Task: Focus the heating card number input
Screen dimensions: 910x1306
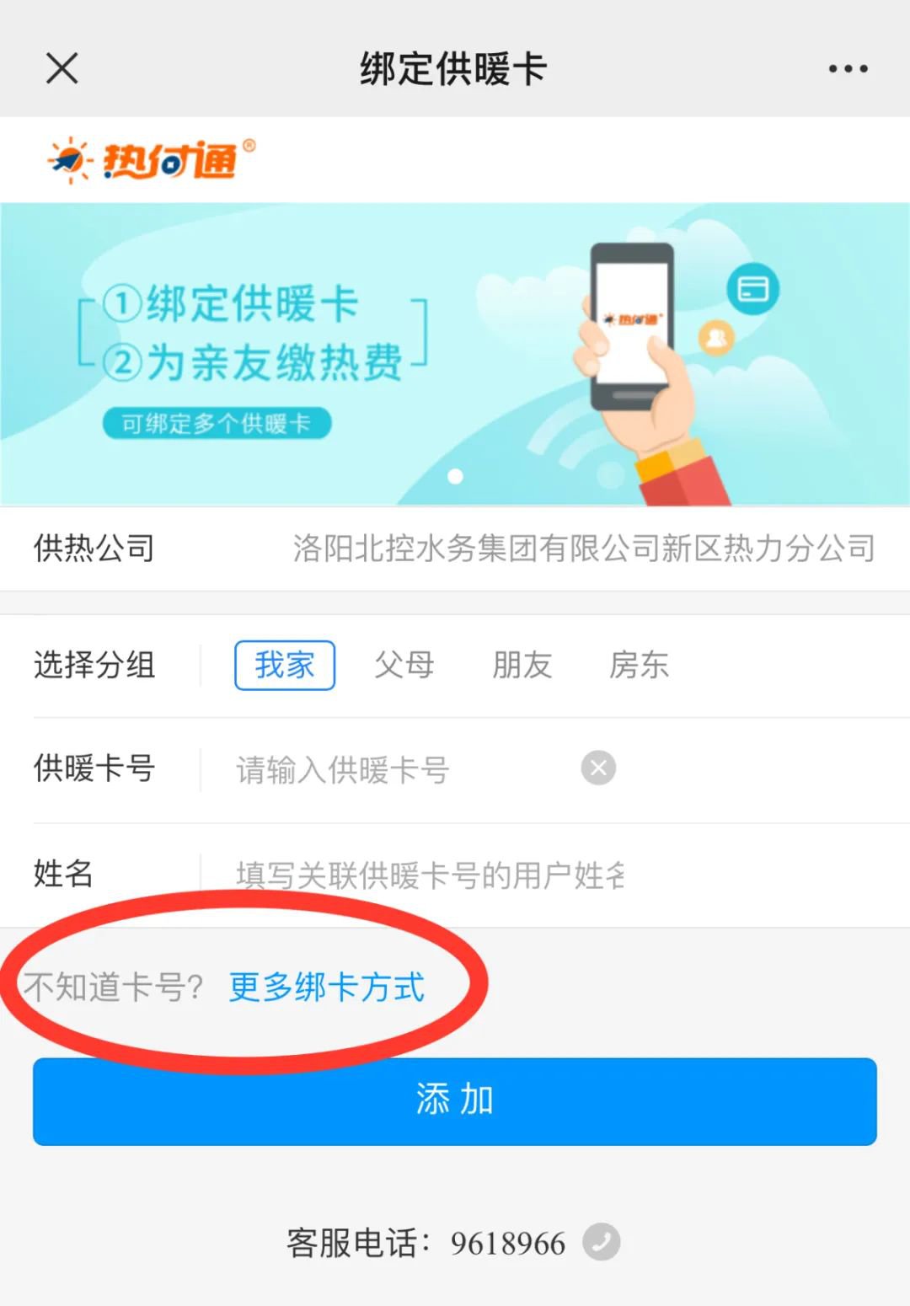Action: (x=403, y=769)
